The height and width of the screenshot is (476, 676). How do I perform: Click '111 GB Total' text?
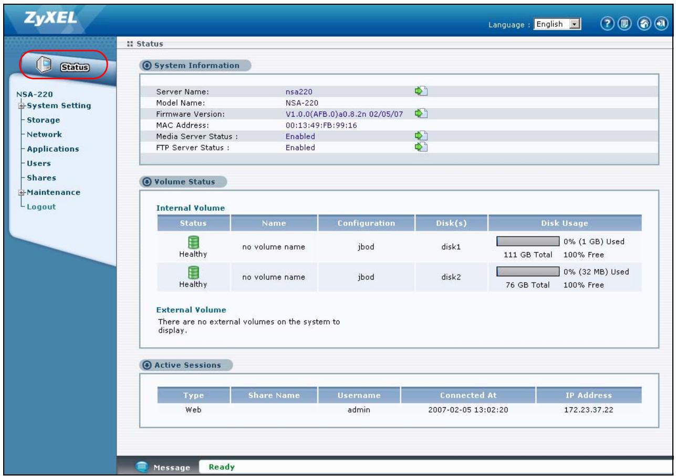(527, 255)
